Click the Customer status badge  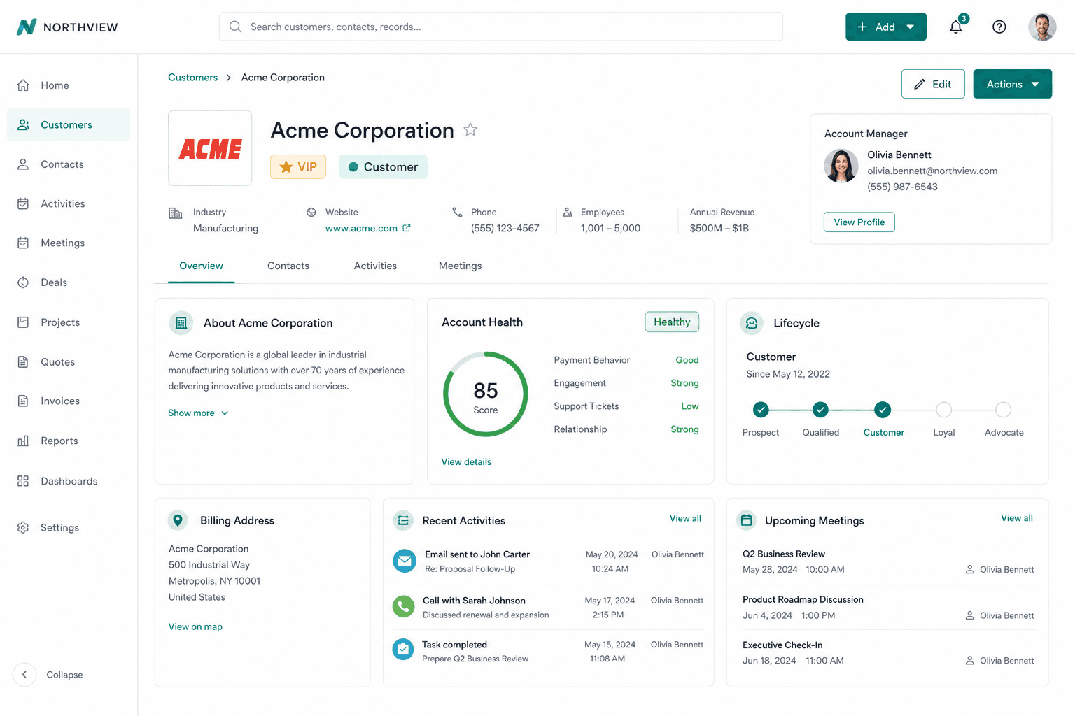click(x=383, y=166)
